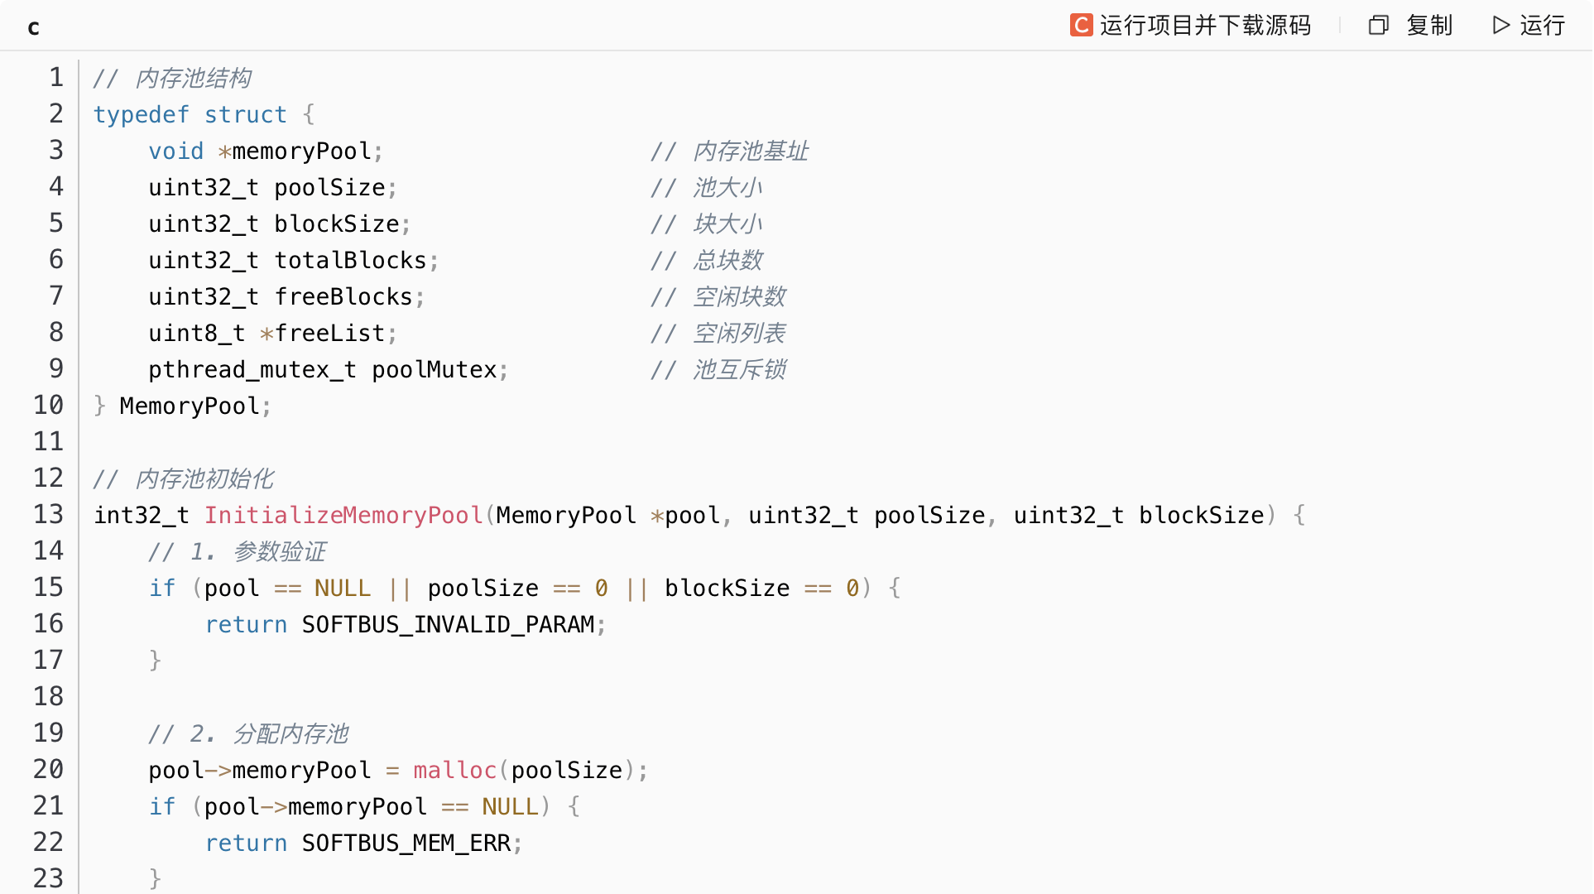Click line number 13 in gutter

[x=49, y=515]
